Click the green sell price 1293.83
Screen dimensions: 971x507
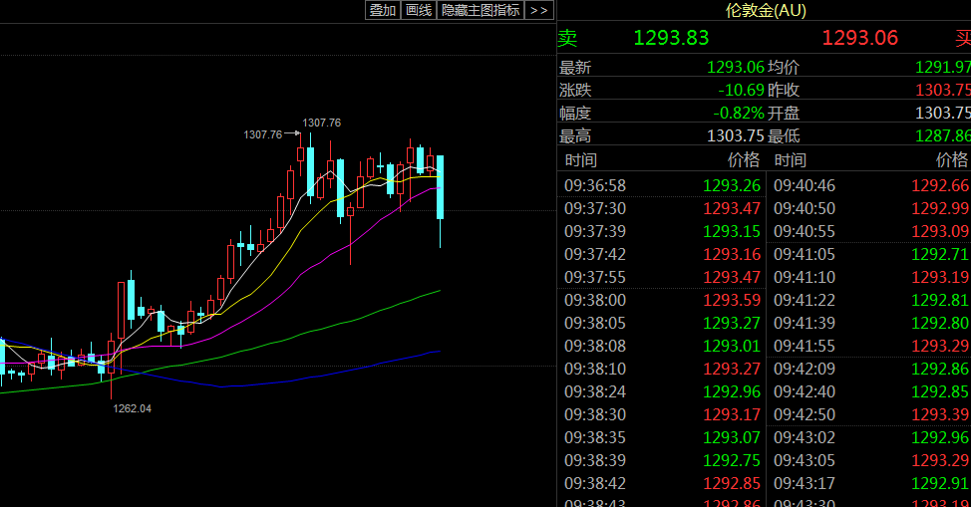tap(671, 38)
